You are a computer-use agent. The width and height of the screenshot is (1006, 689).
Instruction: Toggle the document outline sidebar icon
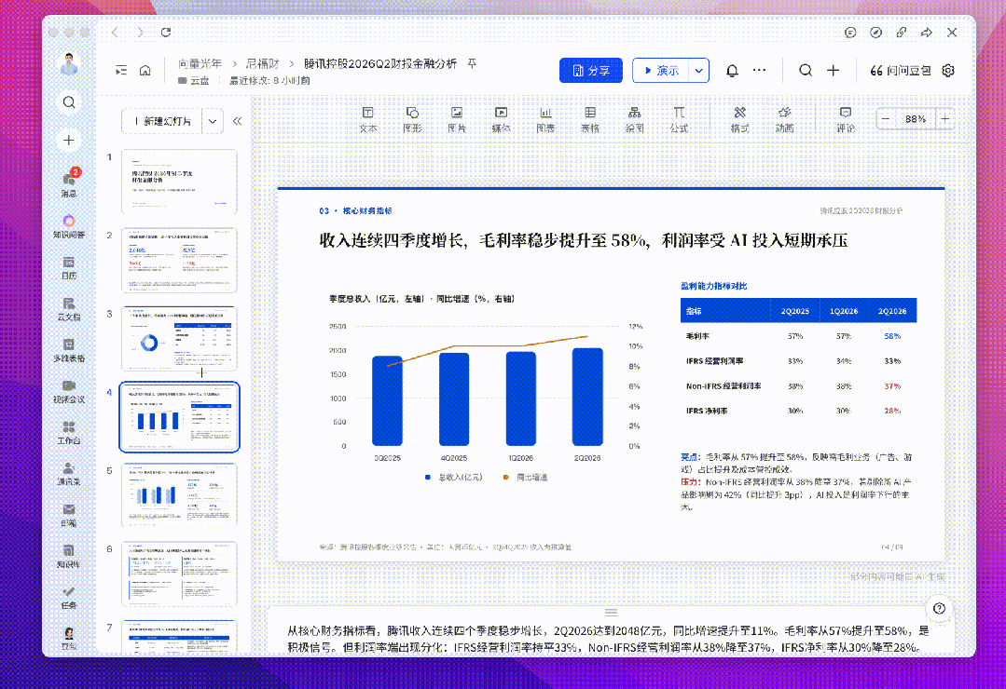(121, 71)
